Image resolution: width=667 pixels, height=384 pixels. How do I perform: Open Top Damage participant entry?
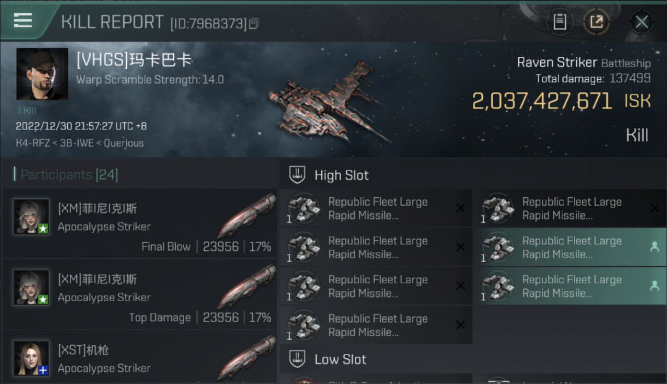click(x=139, y=295)
